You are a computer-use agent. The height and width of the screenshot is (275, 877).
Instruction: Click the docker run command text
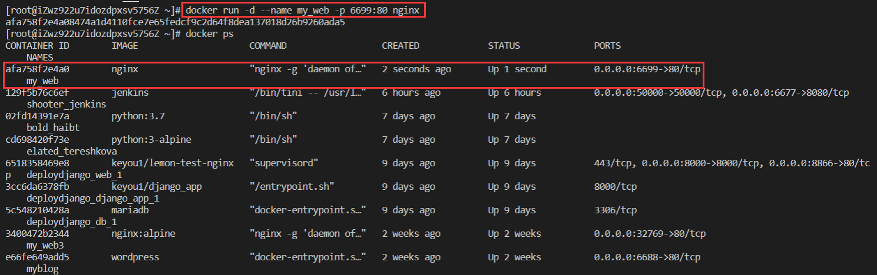coord(303,11)
